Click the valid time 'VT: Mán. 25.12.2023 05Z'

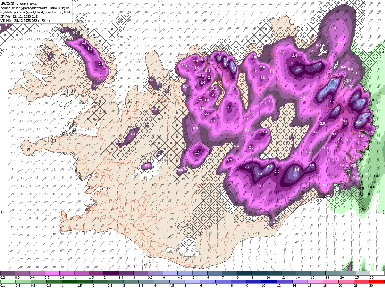(x=19, y=21)
